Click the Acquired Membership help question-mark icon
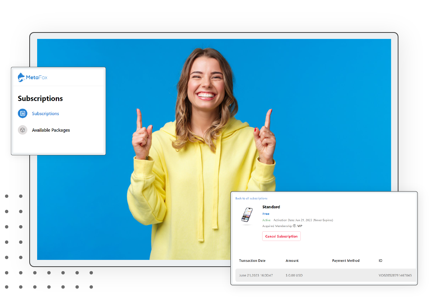Image resolution: width=429 pixels, height=302 pixels. 294,226
